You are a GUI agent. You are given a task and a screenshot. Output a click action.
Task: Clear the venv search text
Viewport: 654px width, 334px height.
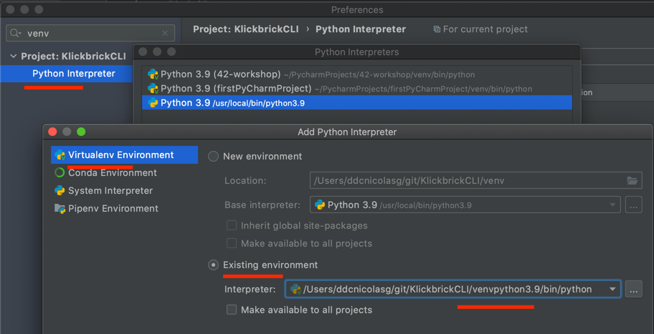point(166,33)
